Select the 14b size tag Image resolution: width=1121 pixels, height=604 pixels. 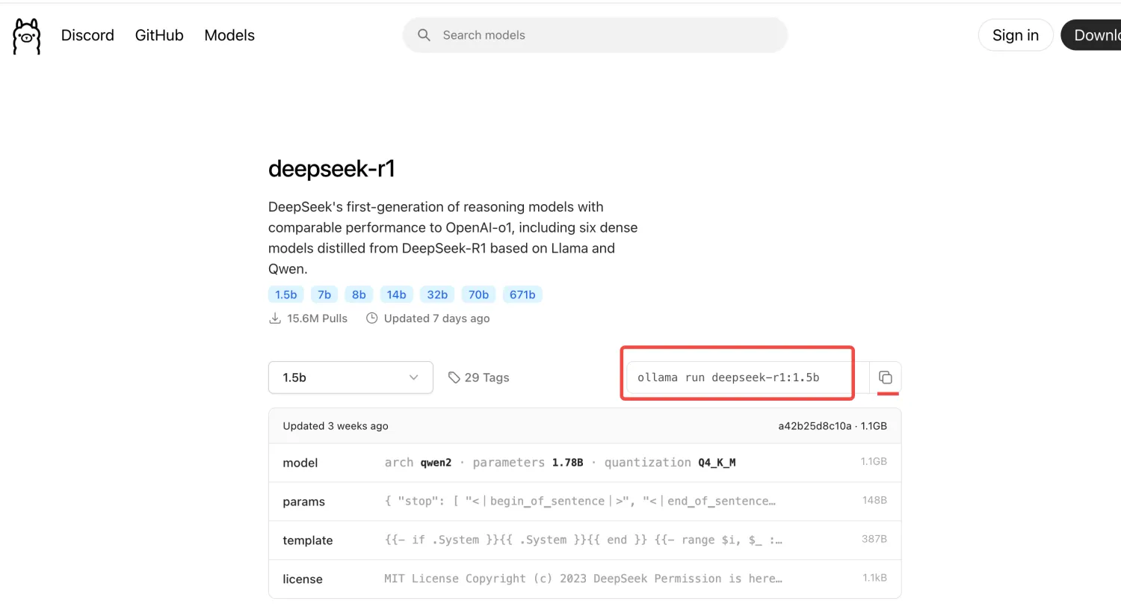tap(397, 295)
